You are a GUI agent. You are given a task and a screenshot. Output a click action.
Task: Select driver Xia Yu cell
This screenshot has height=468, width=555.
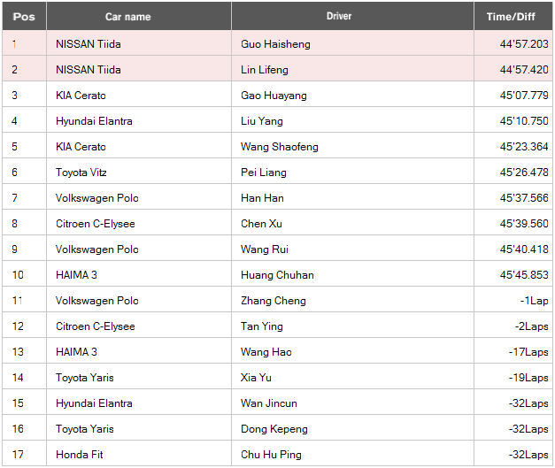(x=352, y=376)
